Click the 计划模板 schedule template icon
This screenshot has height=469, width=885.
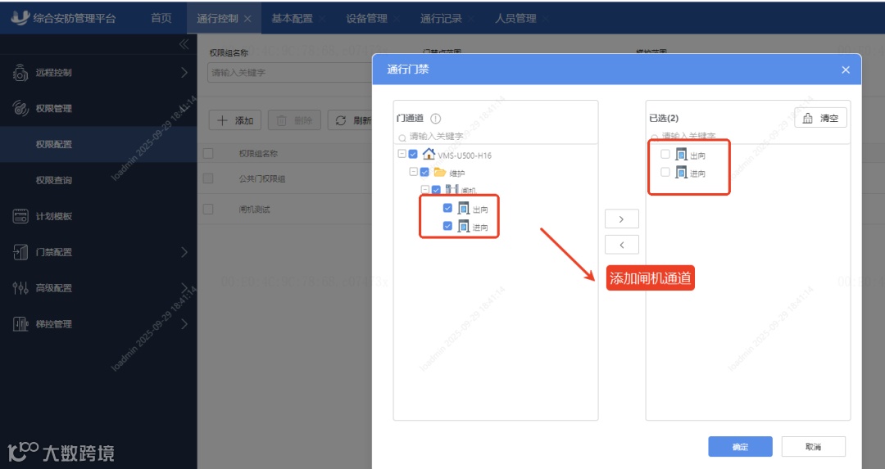[x=20, y=216]
